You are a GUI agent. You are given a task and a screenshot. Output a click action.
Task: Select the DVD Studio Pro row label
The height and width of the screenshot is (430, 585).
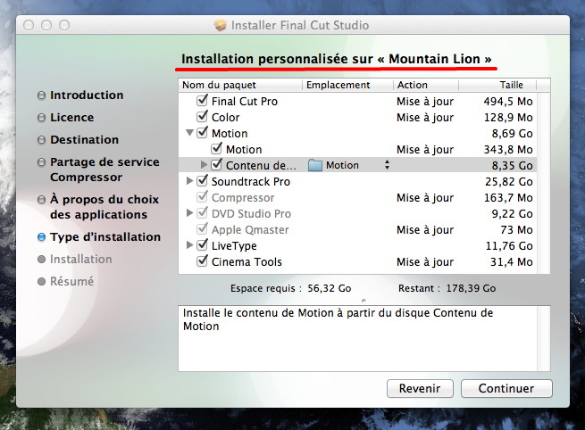[x=251, y=213]
